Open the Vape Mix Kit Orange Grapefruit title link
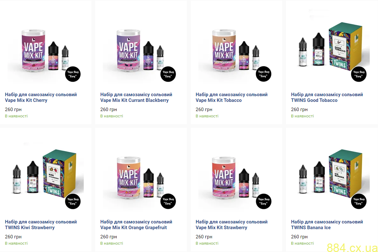 pyautogui.click(x=136, y=225)
